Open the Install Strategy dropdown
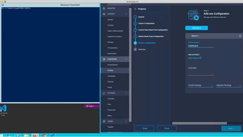This screenshot has width=243, height=137. (x=201, y=85)
